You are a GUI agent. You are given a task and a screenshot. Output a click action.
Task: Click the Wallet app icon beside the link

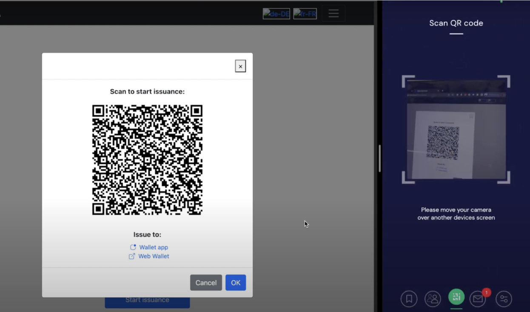coord(133,247)
